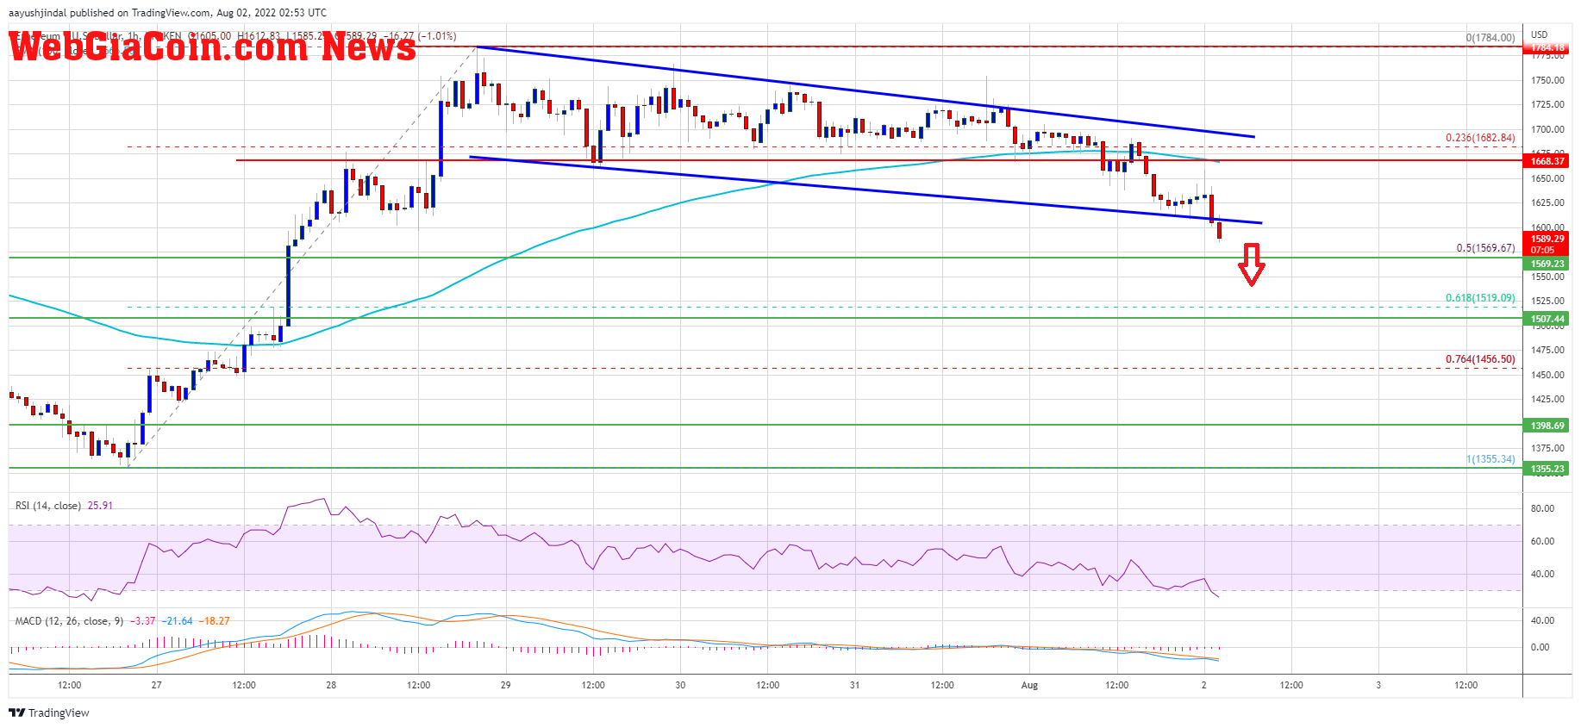Click the RSI value 25.91
The height and width of the screenshot is (728, 1581).
[100, 506]
